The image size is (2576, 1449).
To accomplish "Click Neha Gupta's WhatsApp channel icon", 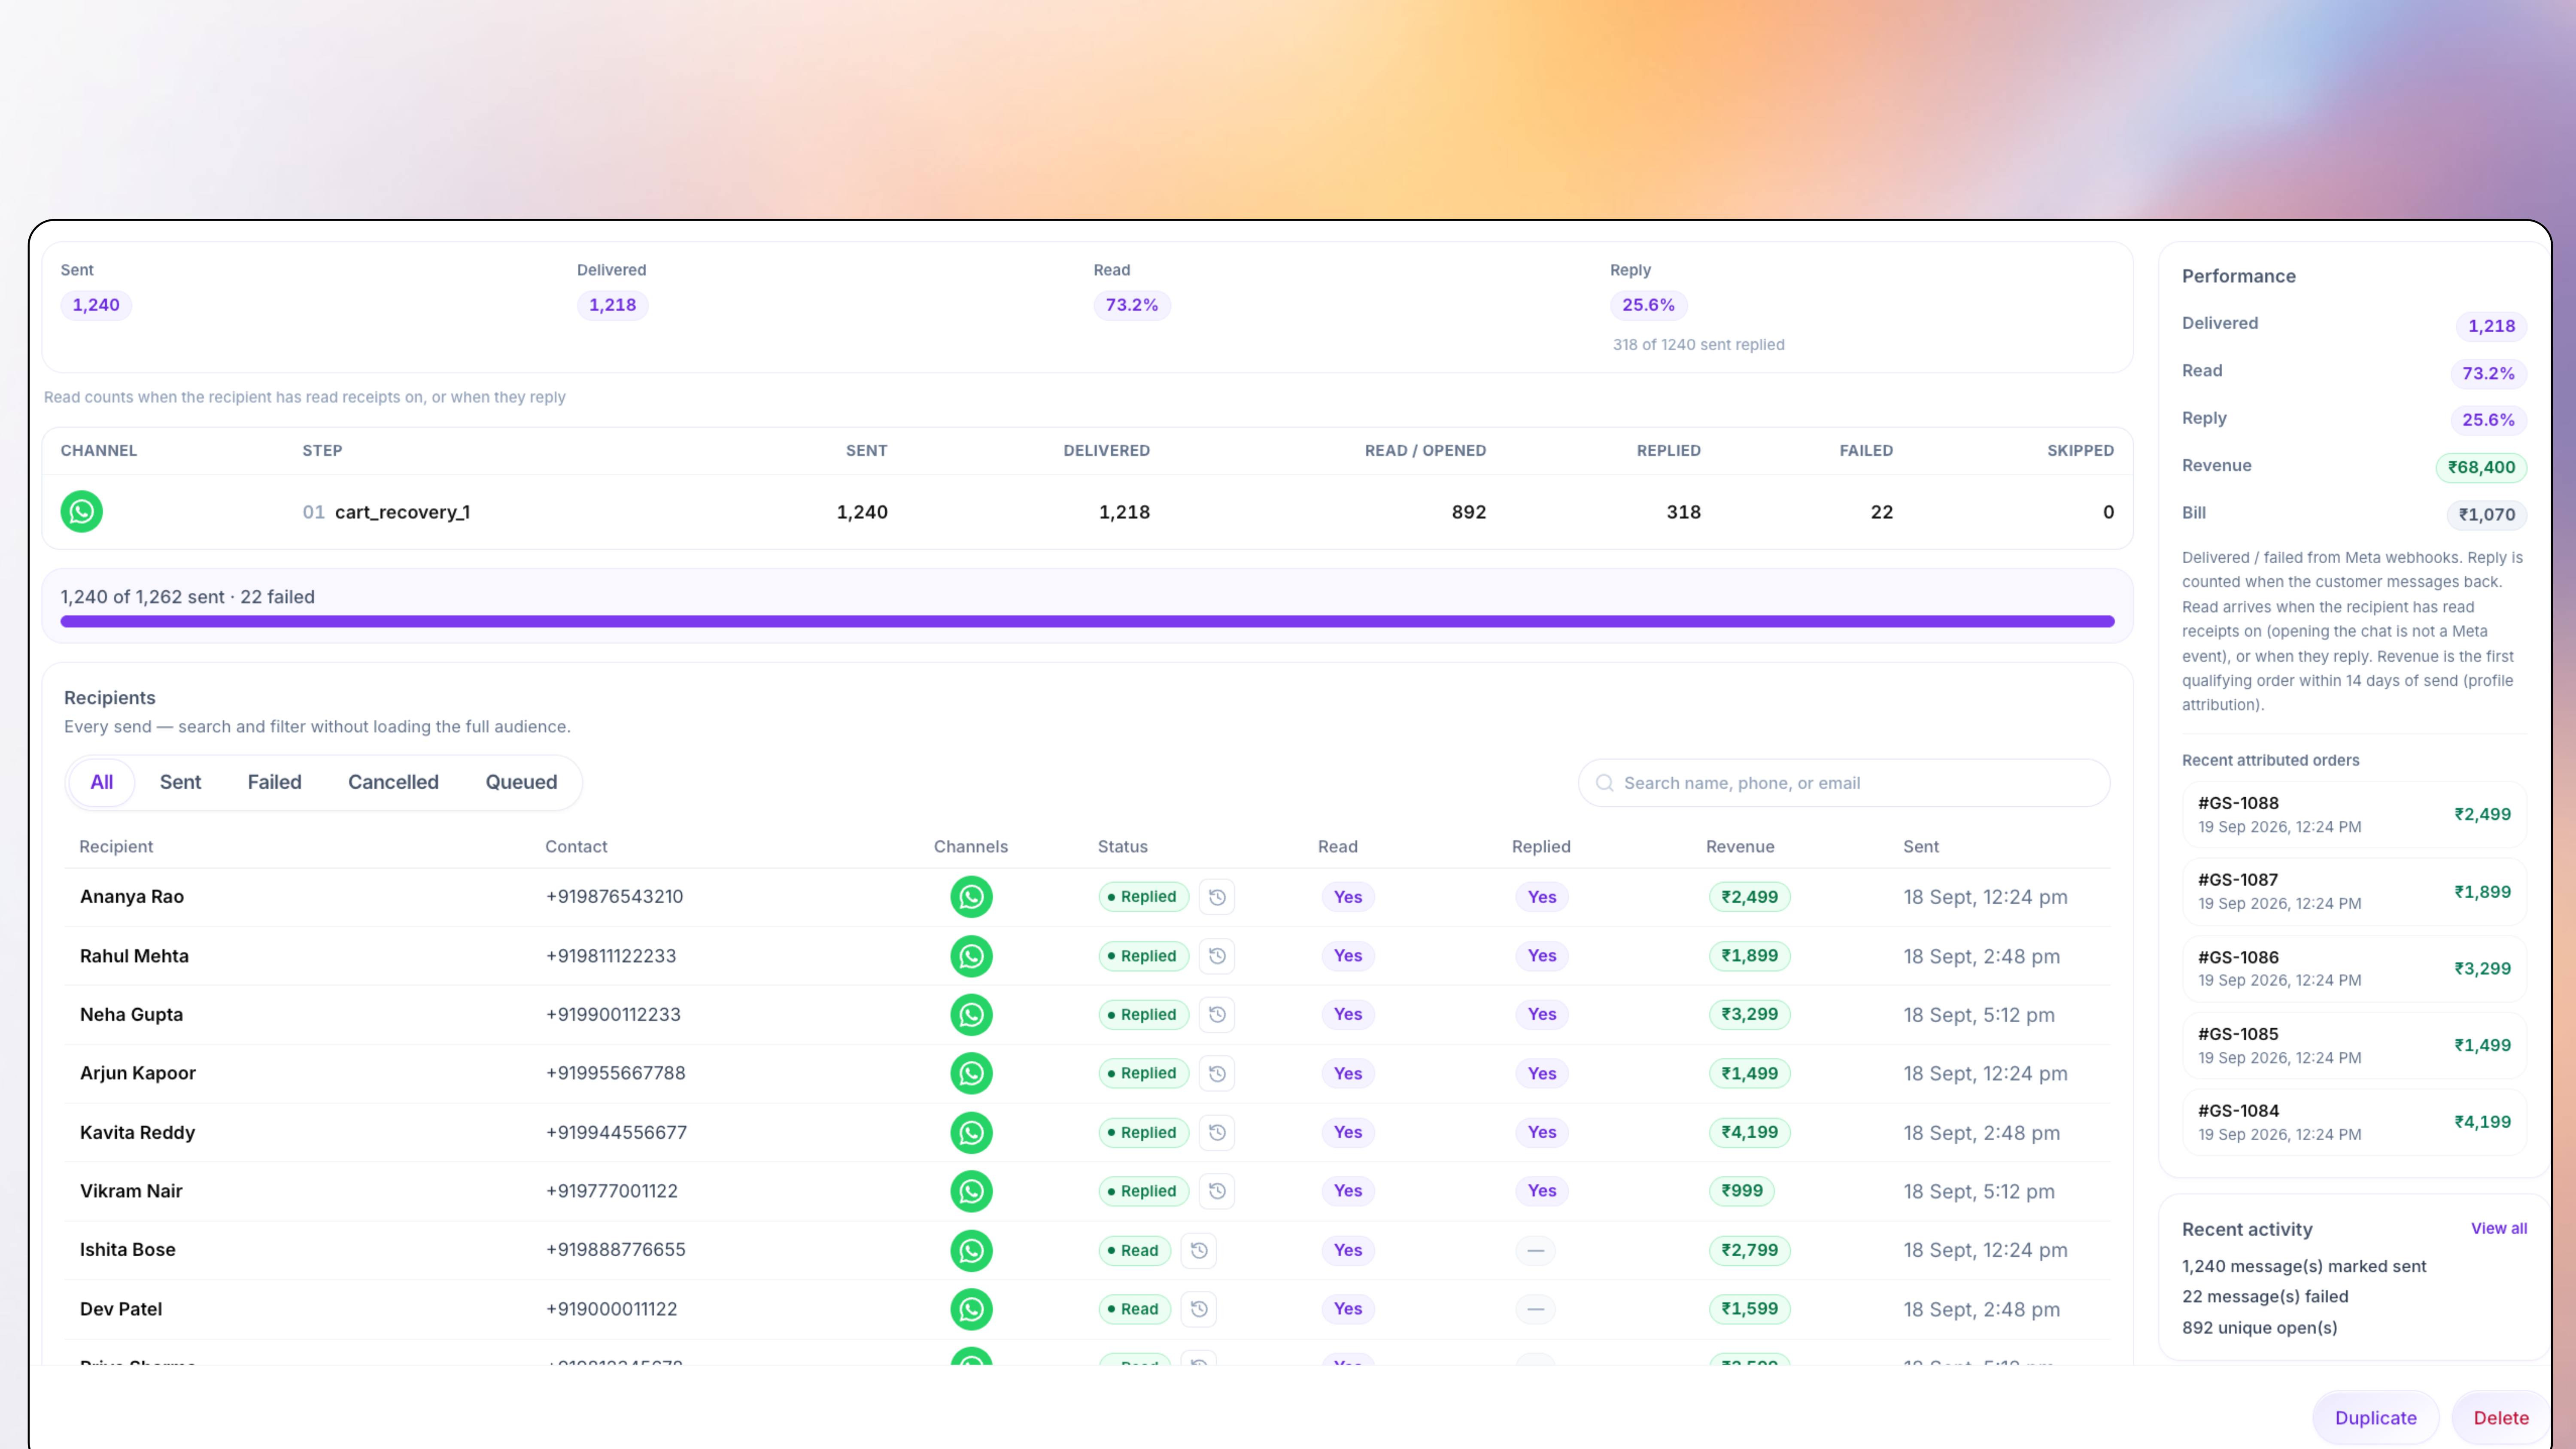I will 971,1015.
